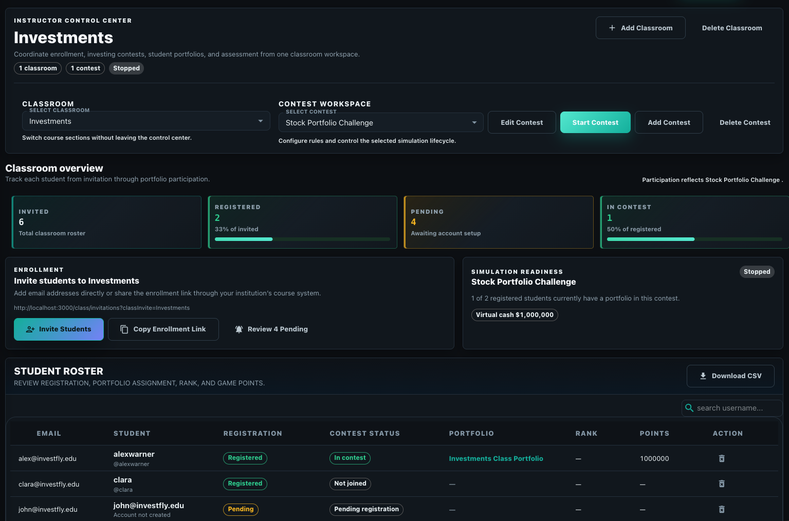Image resolution: width=789 pixels, height=521 pixels.
Task: Click the alexwarner student name
Action: pyautogui.click(x=134, y=454)
